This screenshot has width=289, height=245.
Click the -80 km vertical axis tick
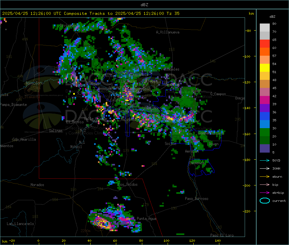click(248, 31)
